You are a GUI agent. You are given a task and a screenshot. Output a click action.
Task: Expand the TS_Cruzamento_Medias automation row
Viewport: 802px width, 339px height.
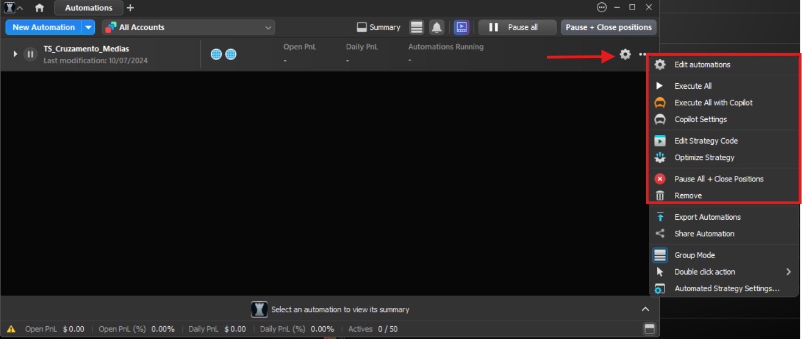(16, 54)
